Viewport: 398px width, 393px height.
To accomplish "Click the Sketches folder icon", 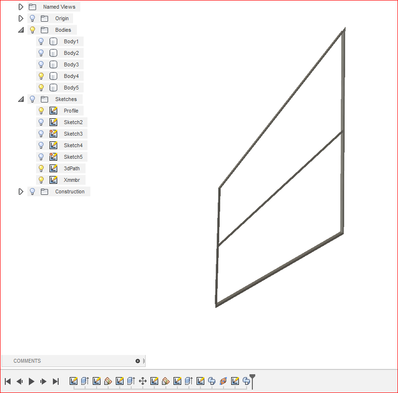I will (x=44, y=99).
